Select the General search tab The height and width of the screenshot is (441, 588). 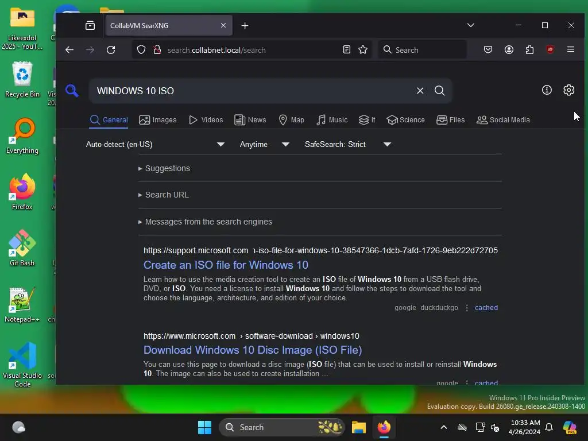[109, 120]
